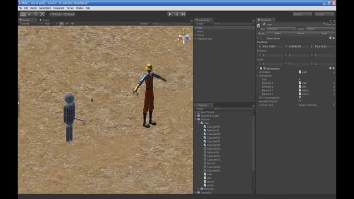This screenshot has height=199, width=354.
Task: Open the Edit menu
Action: (x=26, y=8)
